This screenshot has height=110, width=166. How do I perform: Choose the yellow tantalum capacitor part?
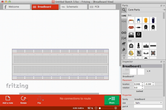[146, 20]
